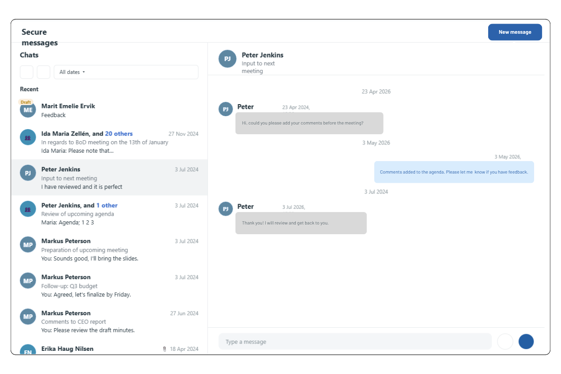Open the All dates filter dropdown
The height and width of the screenshot is (374, 561).
(126, 72)
